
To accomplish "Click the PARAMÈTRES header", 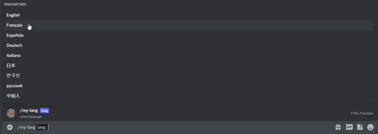I will click(15, 4).
